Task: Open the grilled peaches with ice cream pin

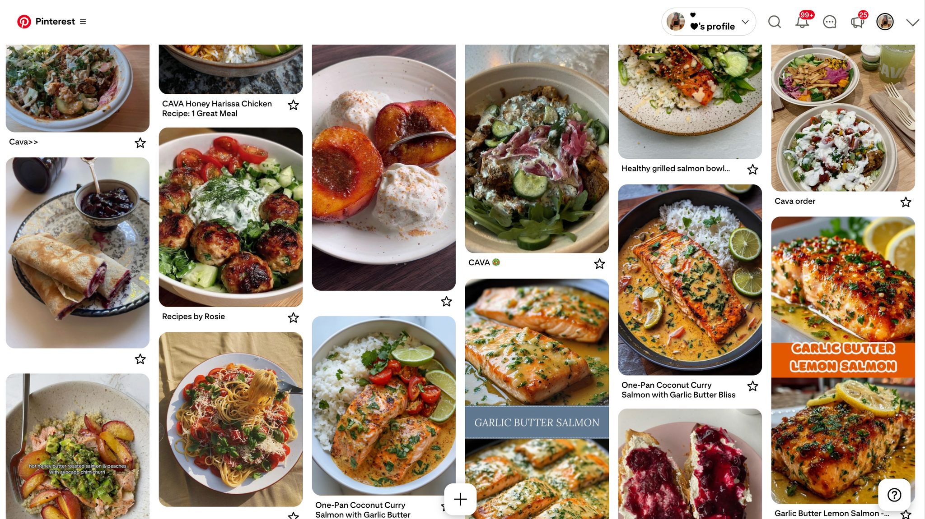Action: [384, 167]
